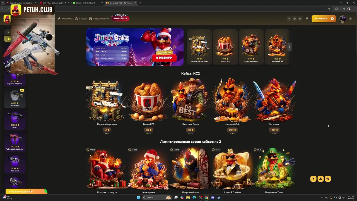The image size is (357, 201).
Task: Open the Золотой Гребень limited case
Action: [232, 169]
